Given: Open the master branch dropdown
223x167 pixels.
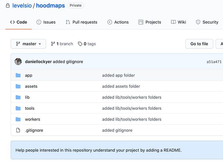Looking at the screenshot, I should (x=28, y=44).
